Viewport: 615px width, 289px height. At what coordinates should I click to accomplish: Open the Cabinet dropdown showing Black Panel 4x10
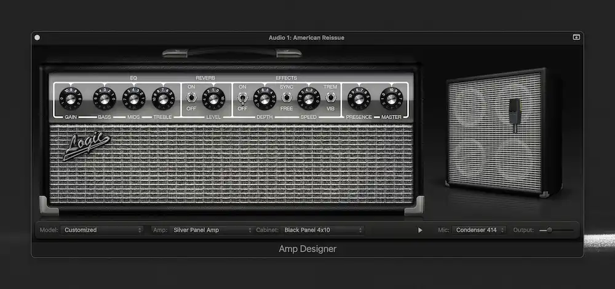pos(322,230)
